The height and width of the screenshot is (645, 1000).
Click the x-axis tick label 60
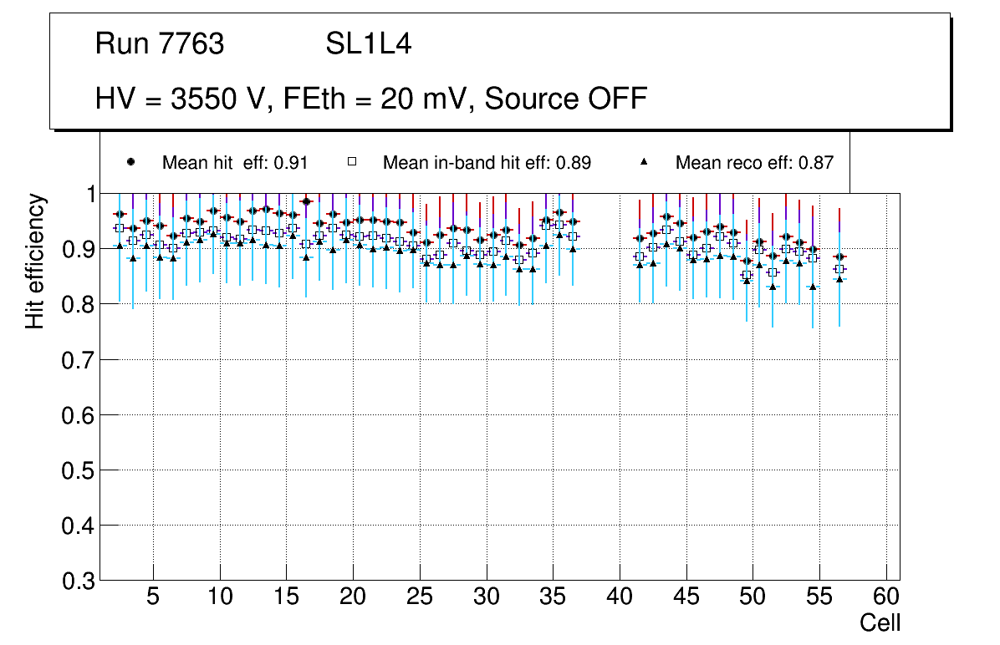point(886,597)
